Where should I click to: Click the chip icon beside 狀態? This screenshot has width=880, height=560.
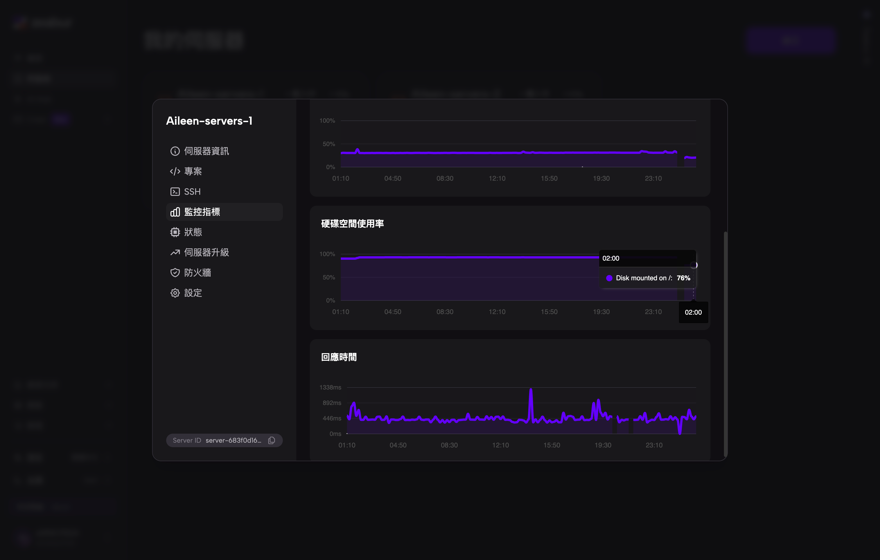[x=175, y=232]
